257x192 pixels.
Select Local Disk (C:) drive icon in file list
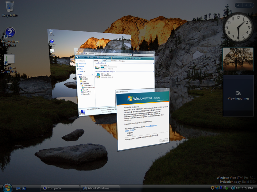click(x=97, y=68)
